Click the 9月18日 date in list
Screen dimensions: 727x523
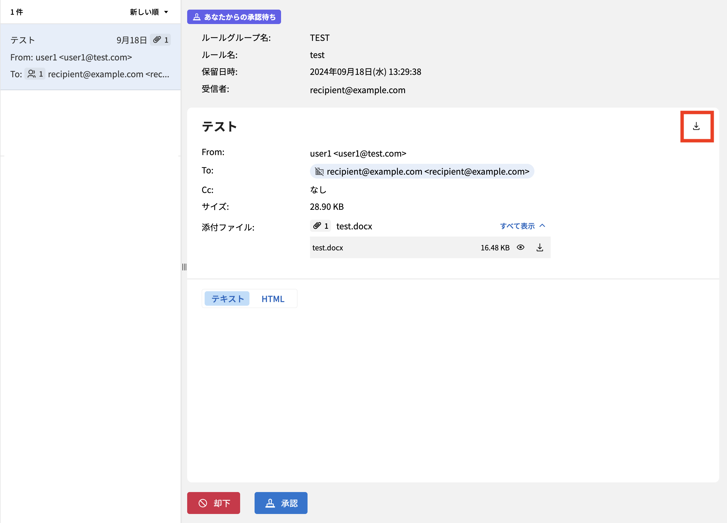(x=131, y=40)
